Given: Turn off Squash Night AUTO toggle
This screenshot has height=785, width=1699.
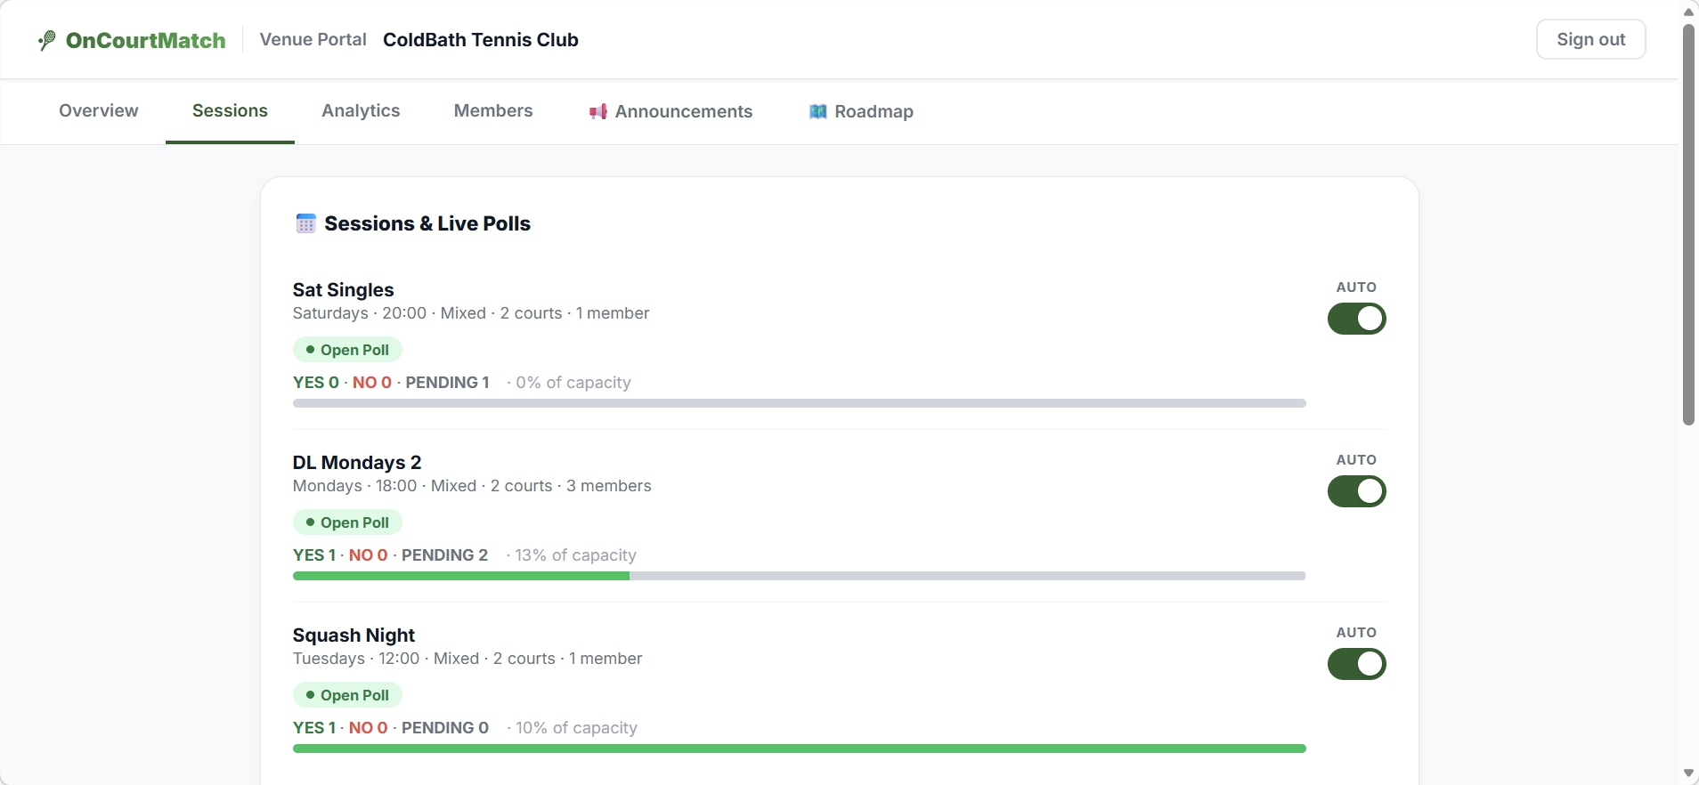Looking at the screenshot, I should pos(1356,664).
